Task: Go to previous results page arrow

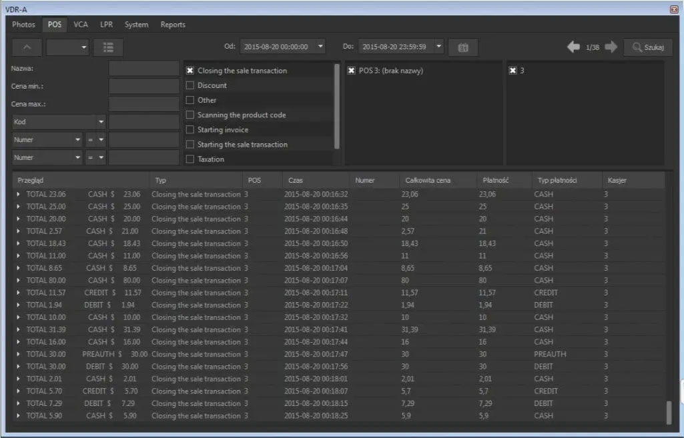Action: click(573, 47)
